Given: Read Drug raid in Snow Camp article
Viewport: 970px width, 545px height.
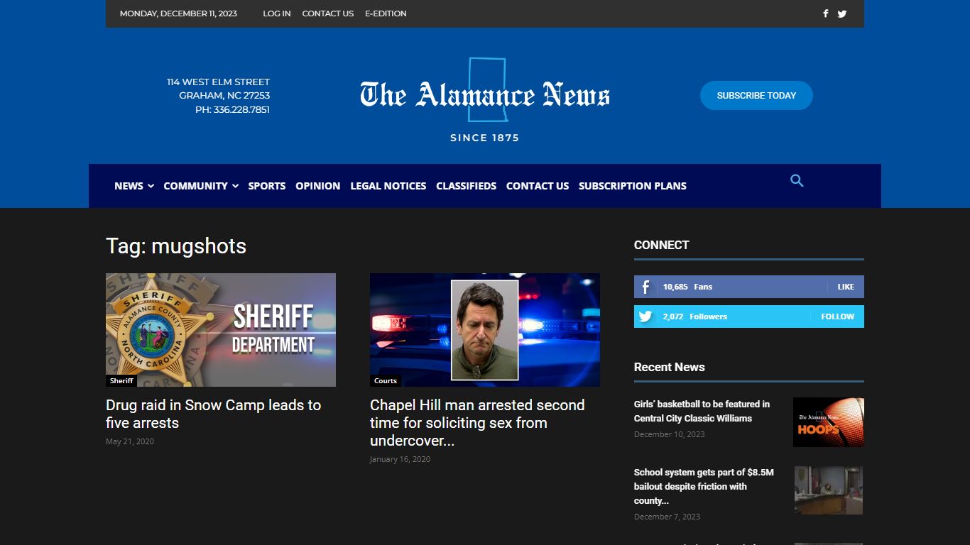Looking at the screenshot, I should point(214,414).
